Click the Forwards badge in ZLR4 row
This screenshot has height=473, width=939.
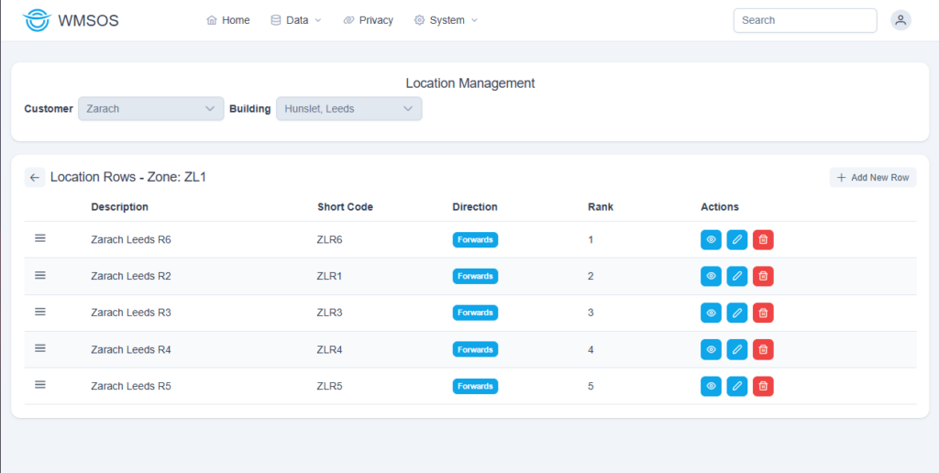[x=475, y=349]
